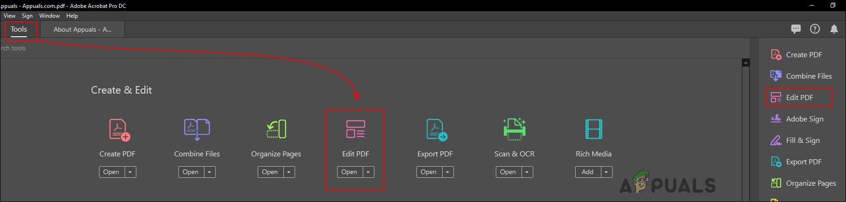
Task: Expand the dropdown arrow next to Combine Files Open
Action: (x=210, y=172)
